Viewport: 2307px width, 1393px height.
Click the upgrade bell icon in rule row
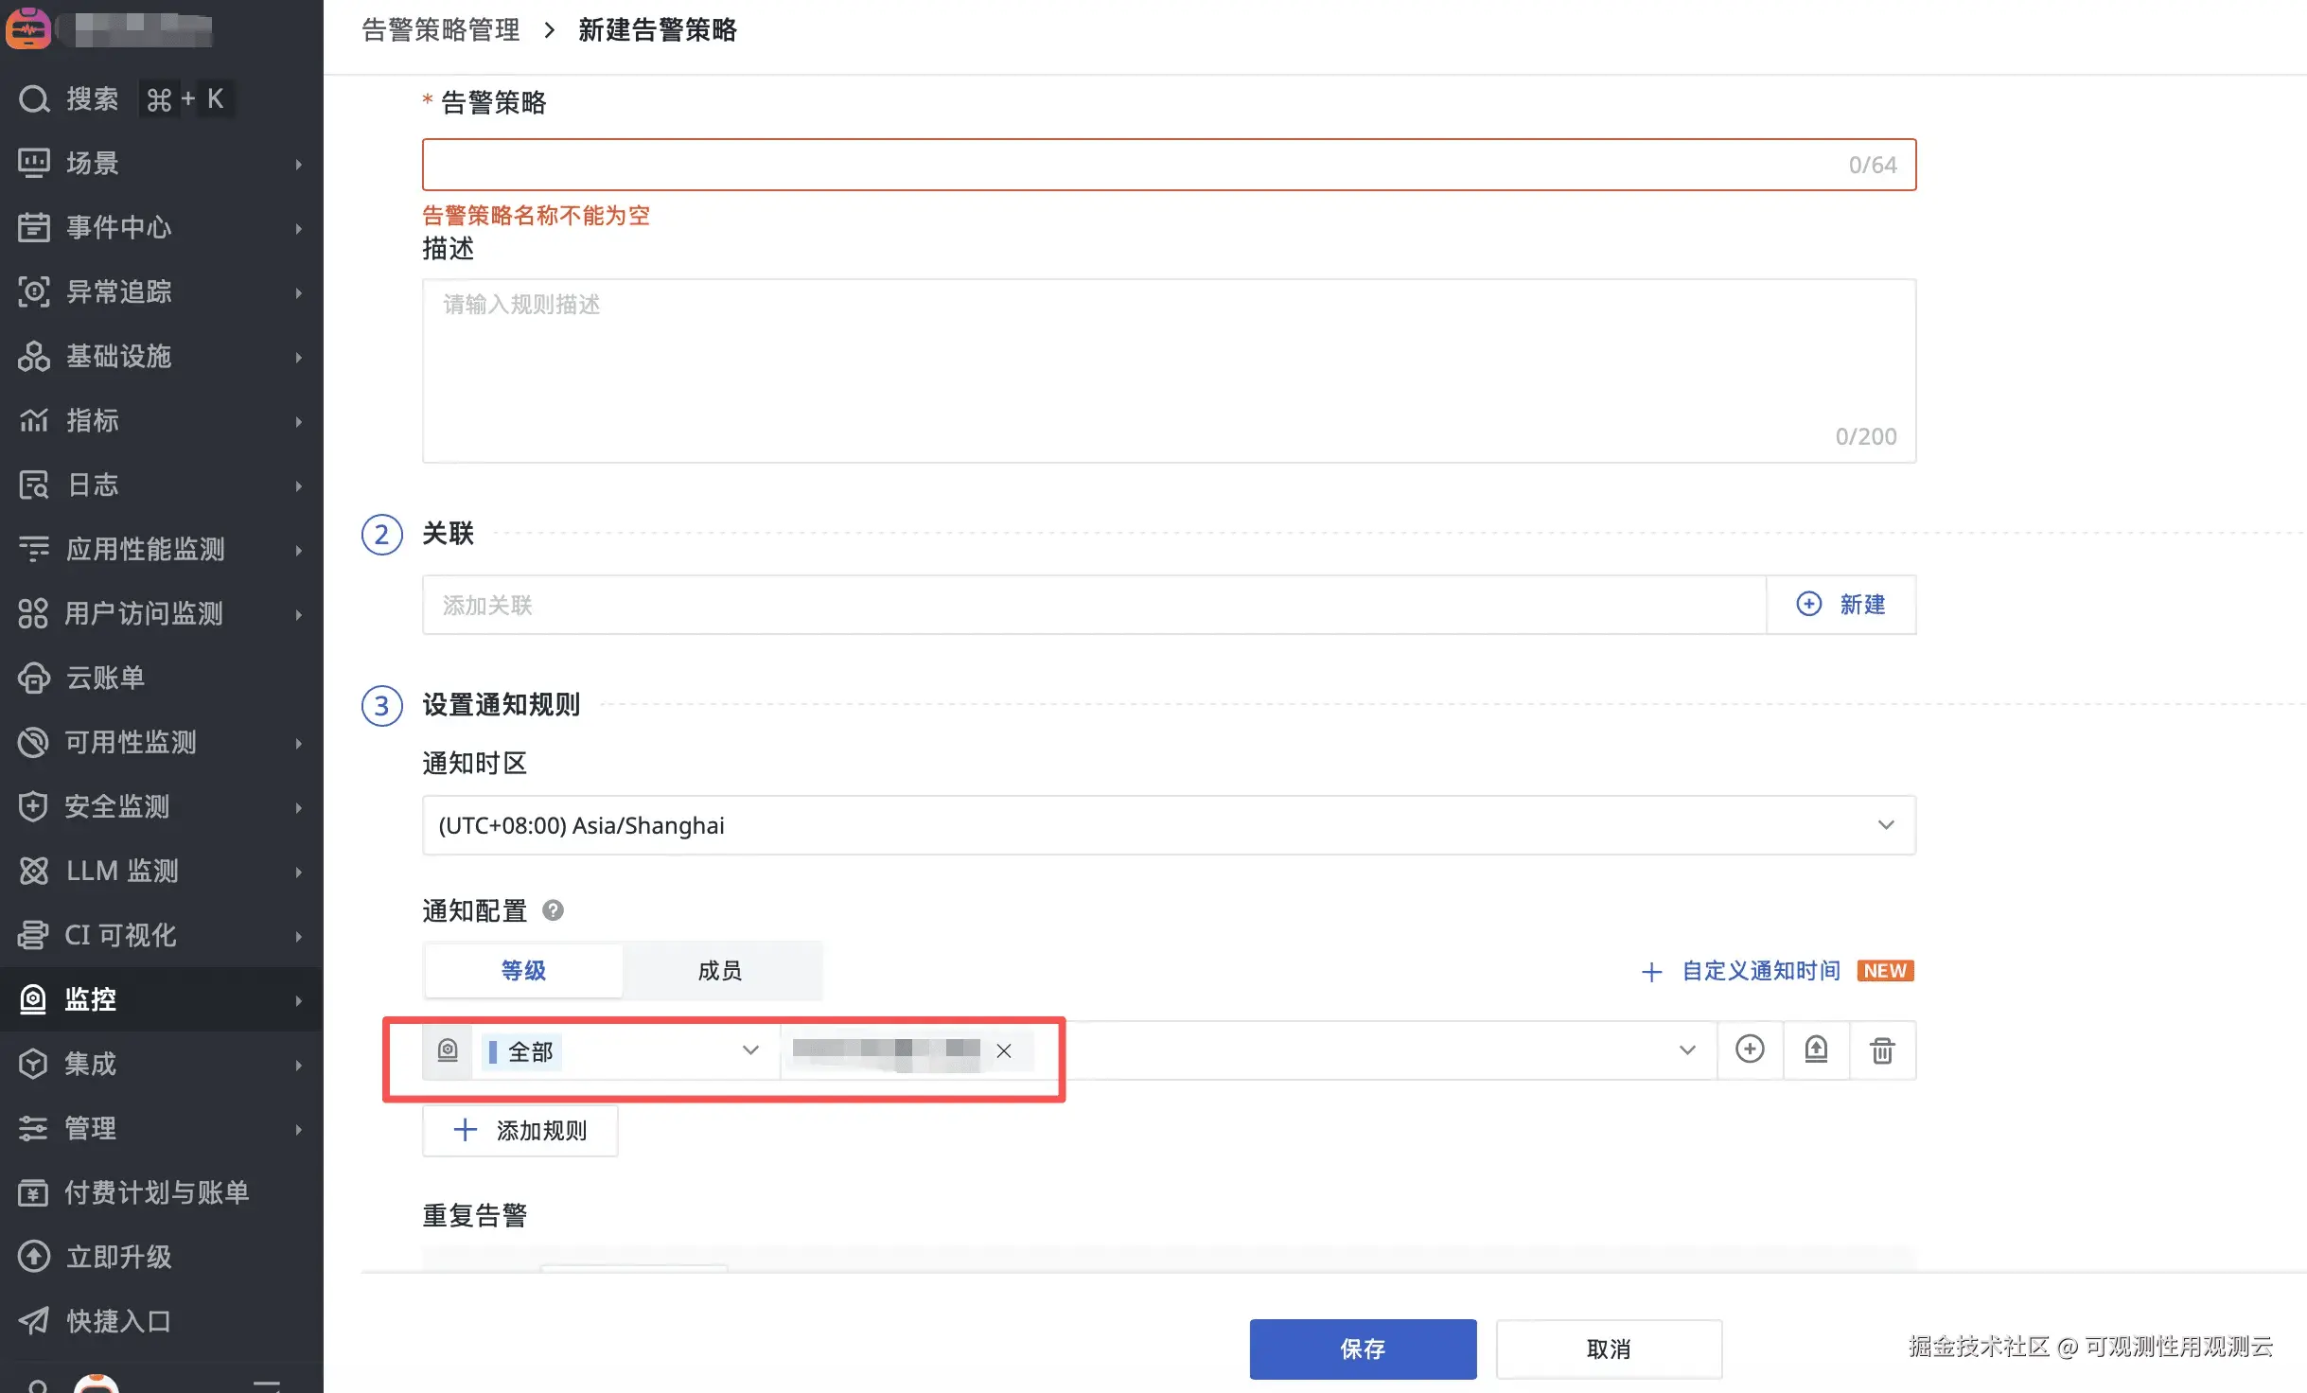point(1816,1049)
